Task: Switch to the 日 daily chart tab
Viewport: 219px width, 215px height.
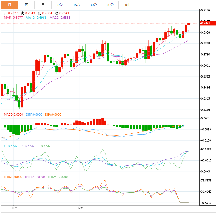Action: [x=9, y=5]
